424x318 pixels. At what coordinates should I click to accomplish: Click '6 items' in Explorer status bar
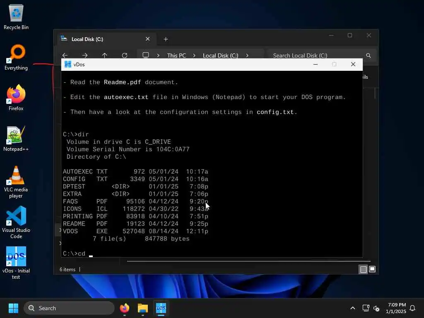point(67,269)
